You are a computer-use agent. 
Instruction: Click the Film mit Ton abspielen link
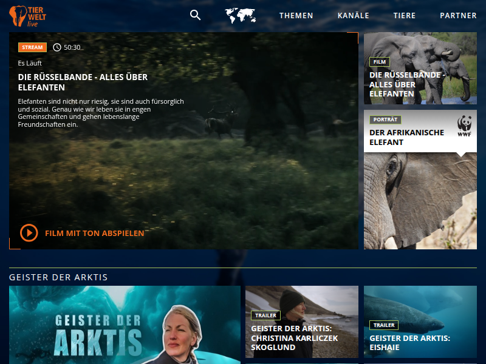[x=94, y=233]
